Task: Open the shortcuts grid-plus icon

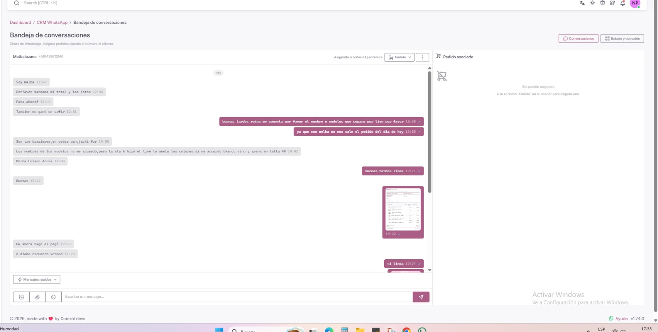Action: (x=612, y=3)
